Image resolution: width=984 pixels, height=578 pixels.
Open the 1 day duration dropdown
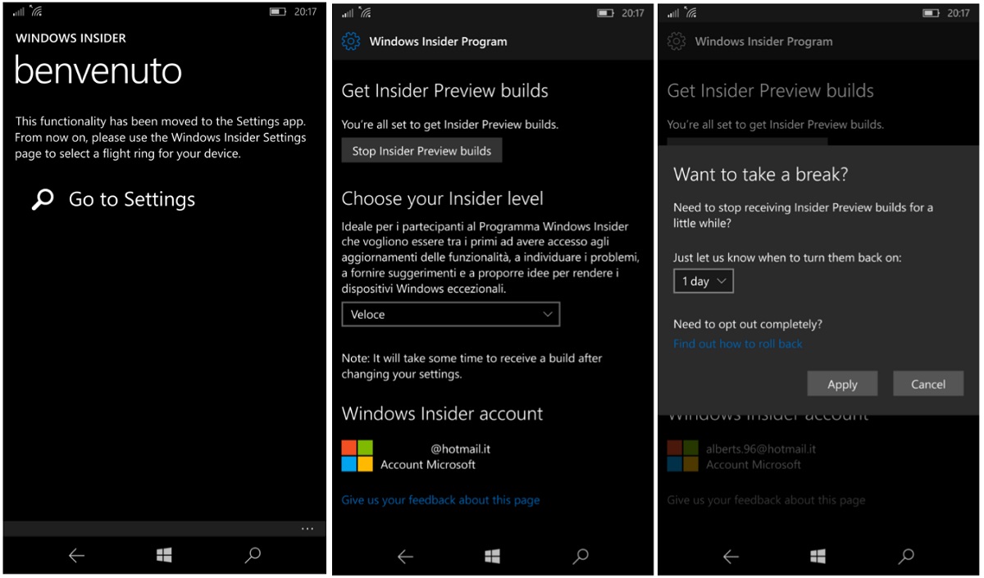coord(704,281)
